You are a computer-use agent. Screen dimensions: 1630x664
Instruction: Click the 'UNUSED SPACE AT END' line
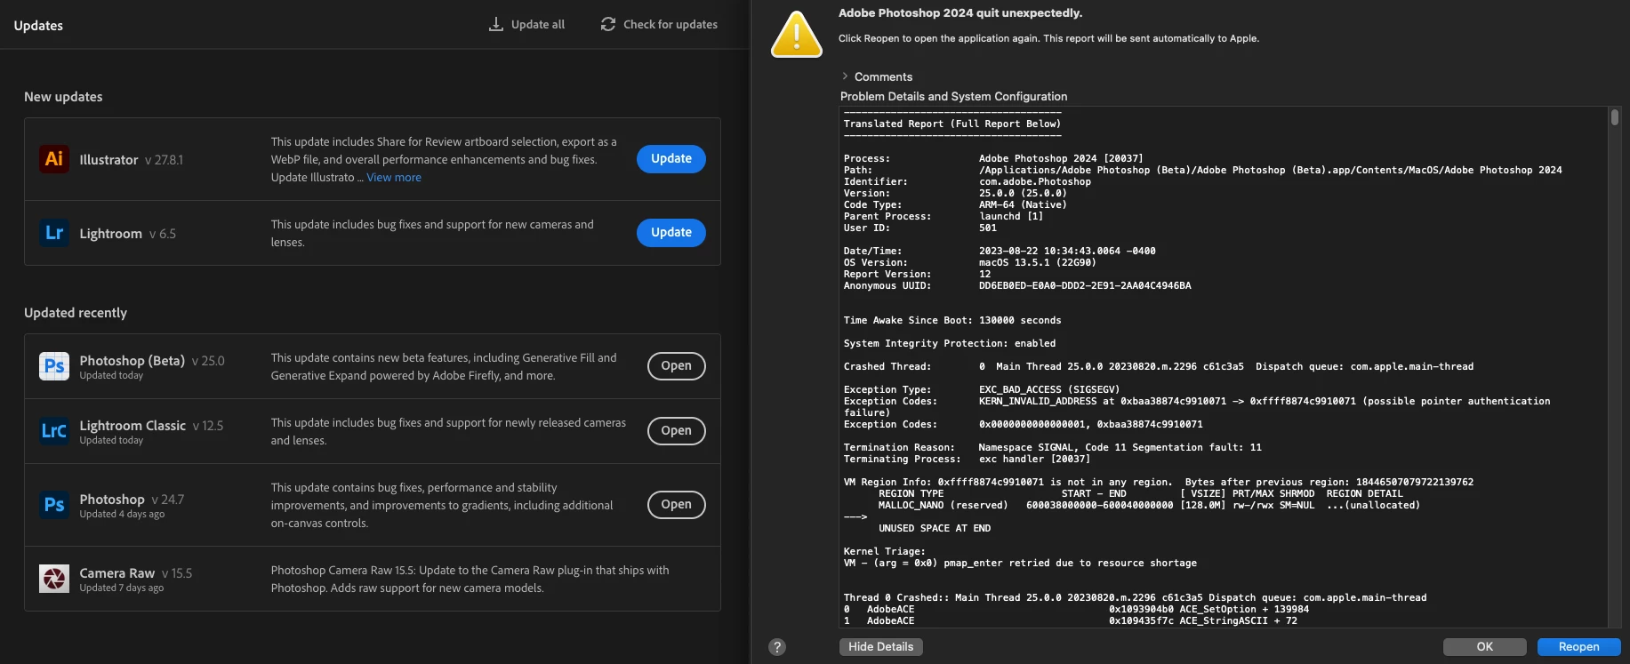coord(935,528)
